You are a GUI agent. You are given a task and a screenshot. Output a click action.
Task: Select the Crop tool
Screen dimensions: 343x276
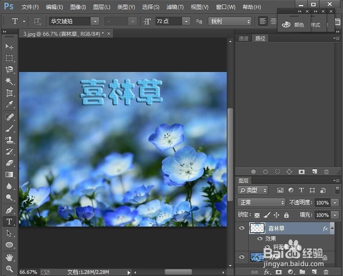(9, 93)
